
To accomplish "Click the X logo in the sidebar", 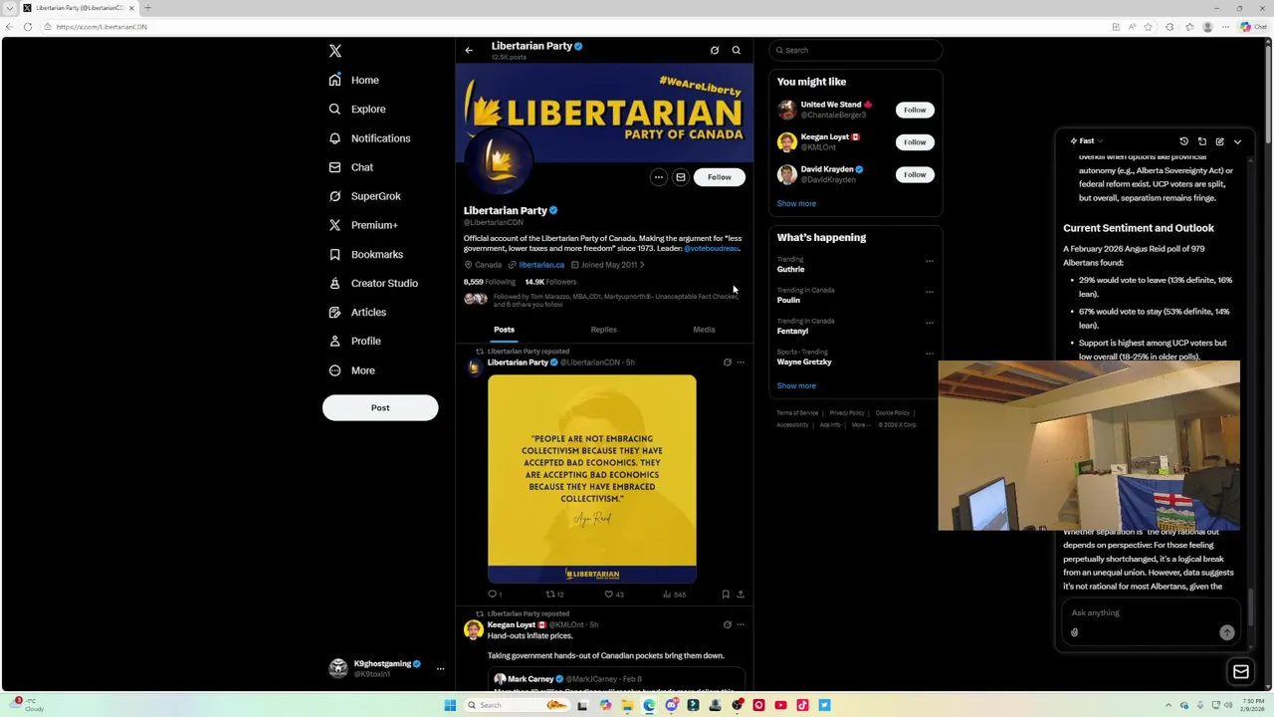I will [335, 51].
